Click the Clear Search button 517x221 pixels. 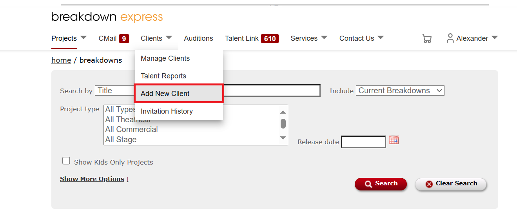[451, 184]
